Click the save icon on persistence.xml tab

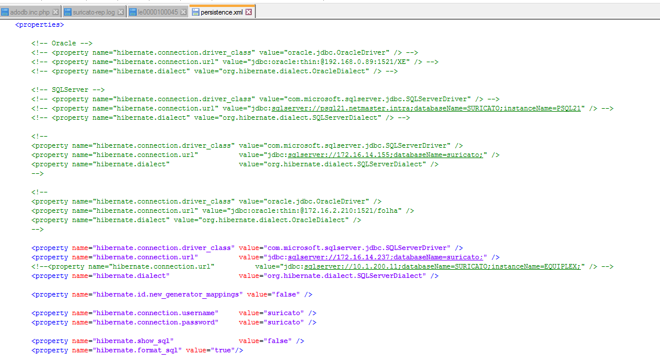(x=195, y=12)
